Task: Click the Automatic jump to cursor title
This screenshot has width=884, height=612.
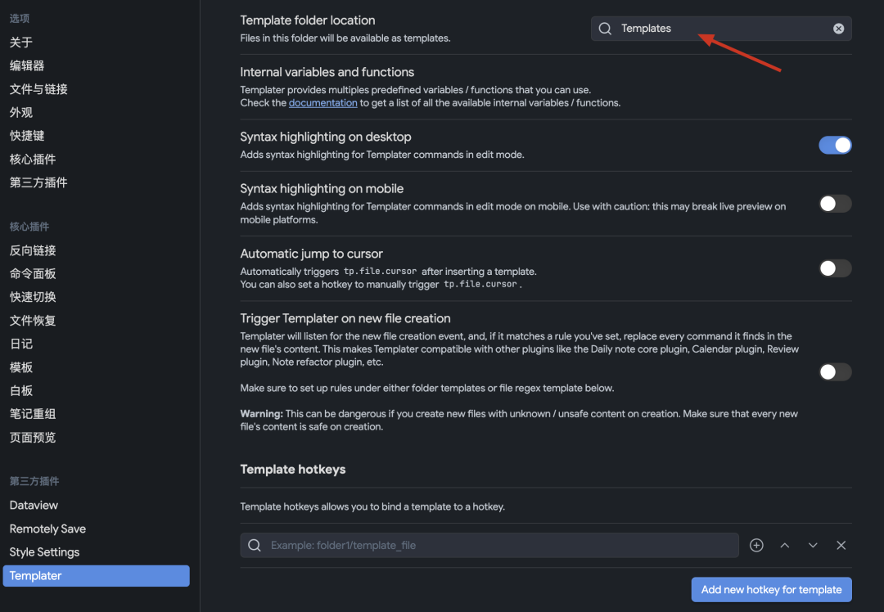Action: pos(311,254)
